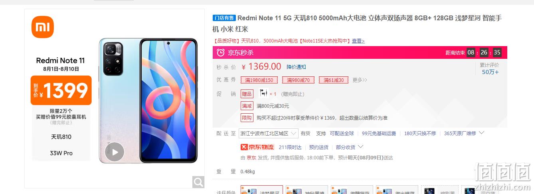The width and height of the screenshot is (534, 194).
Task: Open the delivery region dropdown 浙江宁波市江北区城区
Action: [x=268, y=133]
